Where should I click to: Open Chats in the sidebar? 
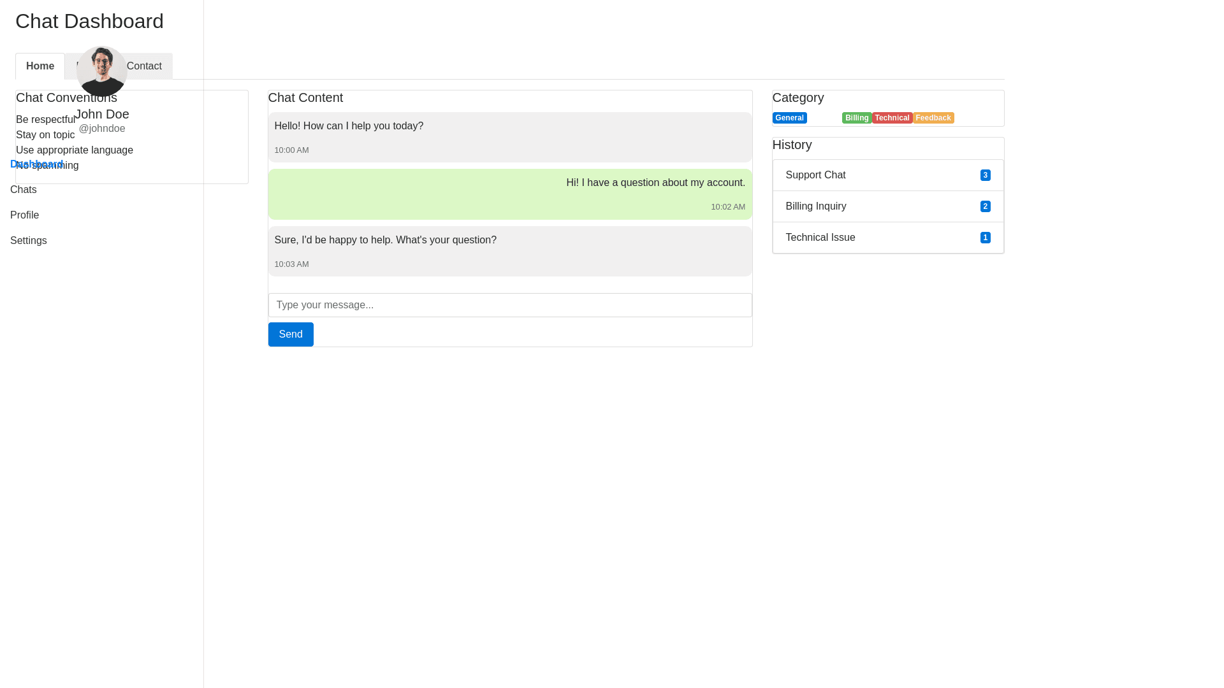[x=24, y=190]
